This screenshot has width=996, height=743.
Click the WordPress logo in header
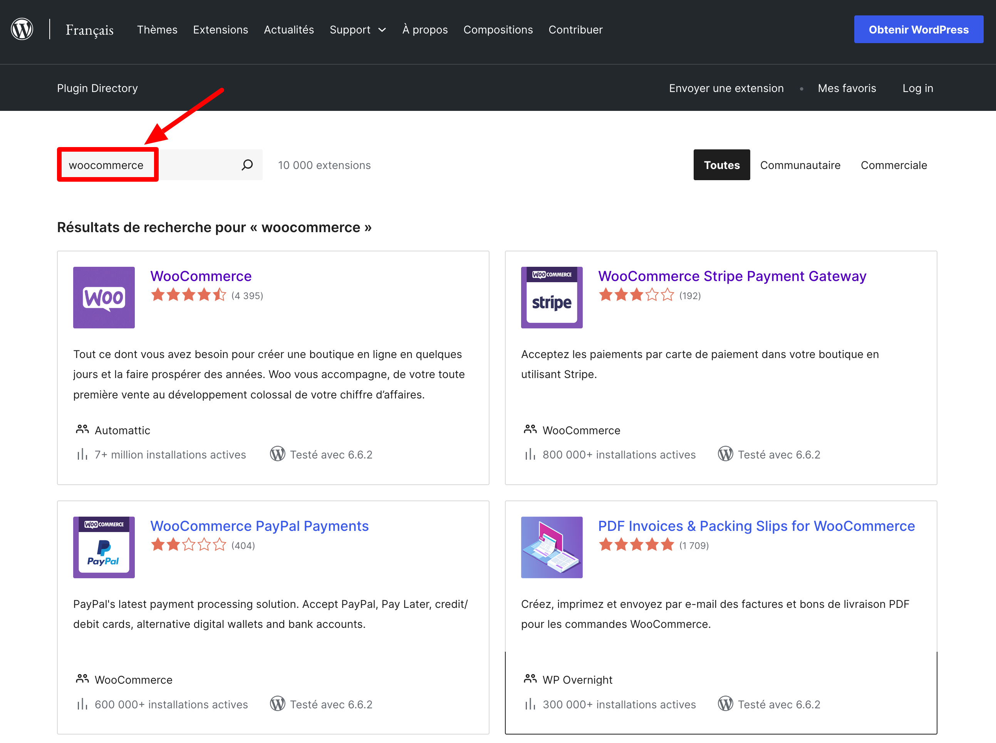pyautogui.click(x=22, y=29)
